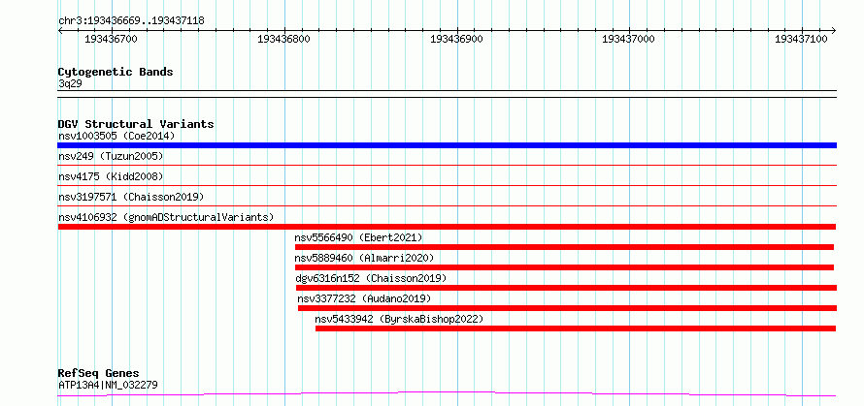Click ruler position 193437100
This screenshot has height=406, width=864.
[x=801, y=39]
